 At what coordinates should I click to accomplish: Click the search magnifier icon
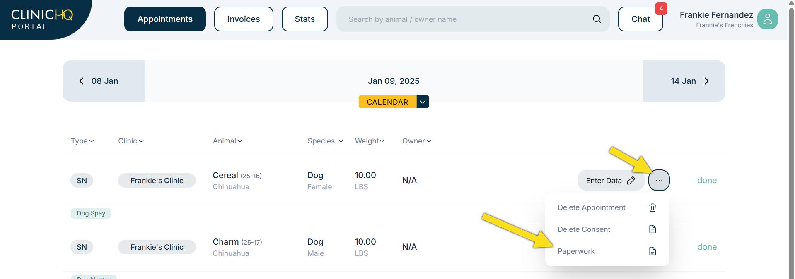(597, 19)
